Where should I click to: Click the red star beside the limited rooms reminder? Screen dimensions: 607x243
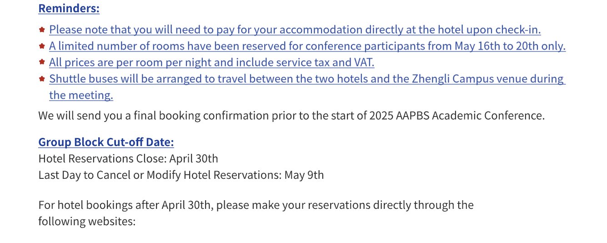click(42, 46)
